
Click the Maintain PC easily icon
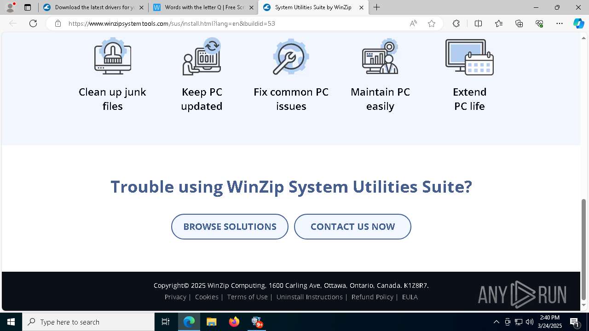point(380,57)
